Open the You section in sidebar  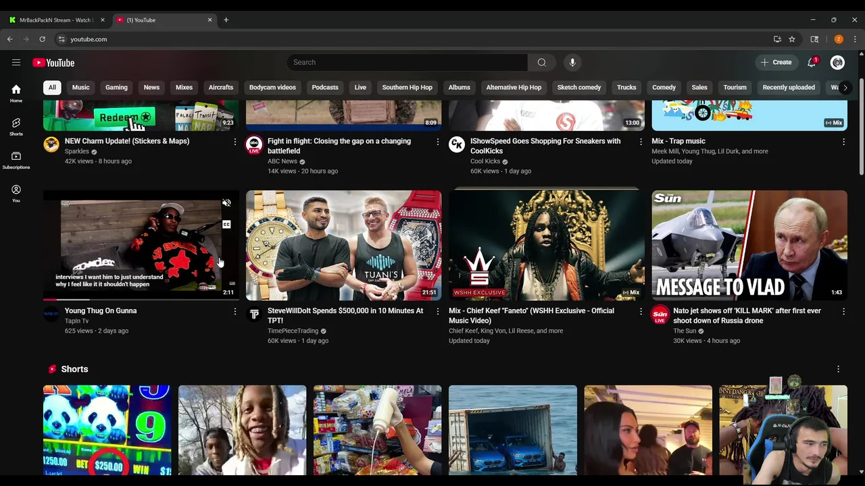tap(16, 193)
